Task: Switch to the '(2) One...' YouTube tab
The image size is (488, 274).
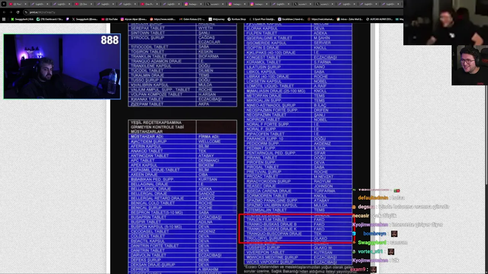Action: [83, 4]
